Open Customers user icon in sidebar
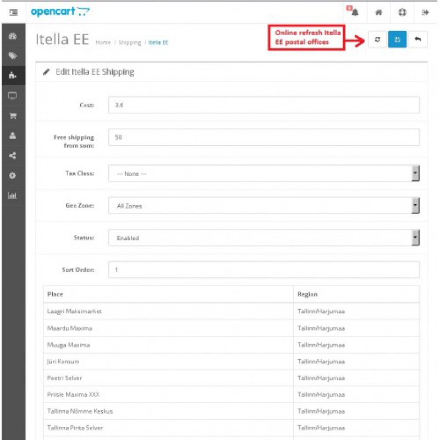This screenshot has width=440, height=440. click(x=13, y=136)
